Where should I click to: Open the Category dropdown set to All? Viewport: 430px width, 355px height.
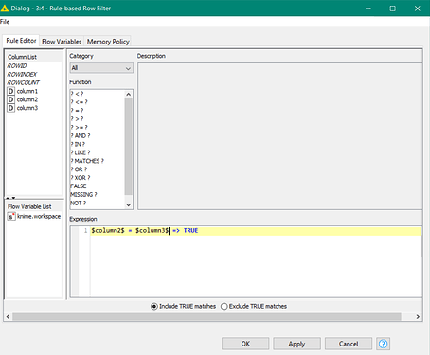(101, 68)
